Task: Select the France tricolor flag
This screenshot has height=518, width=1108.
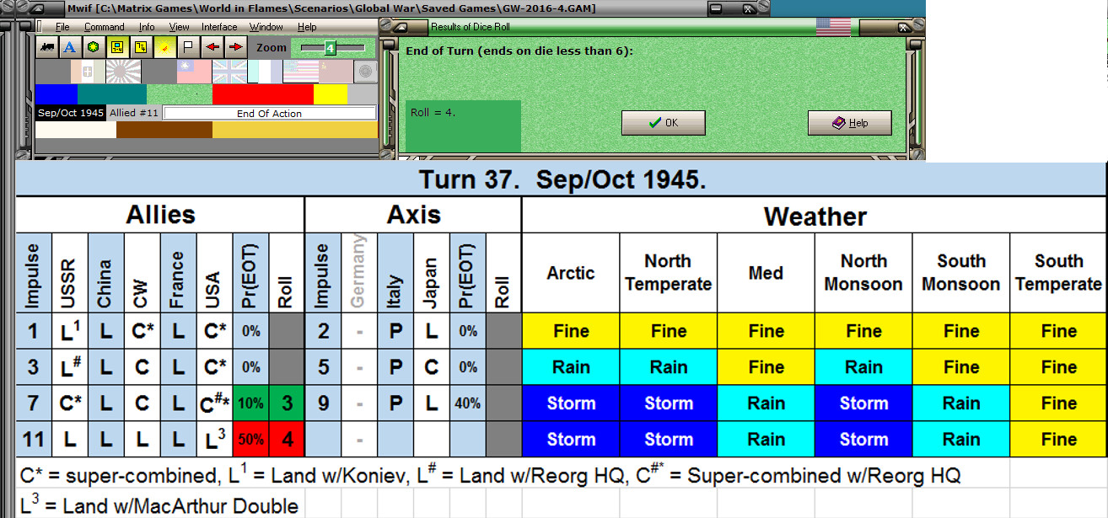Action: point(266,72)
